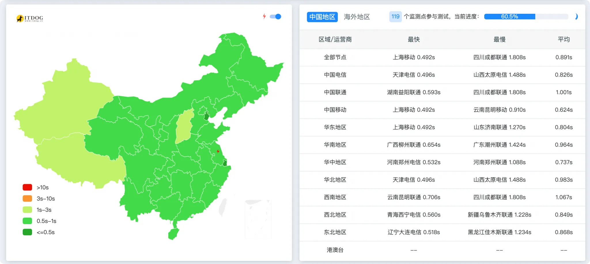The image size is (590, 264).
Task: Click the "上海移动 0.492s" fastest node entry
Action: click(x=414, y=57)
